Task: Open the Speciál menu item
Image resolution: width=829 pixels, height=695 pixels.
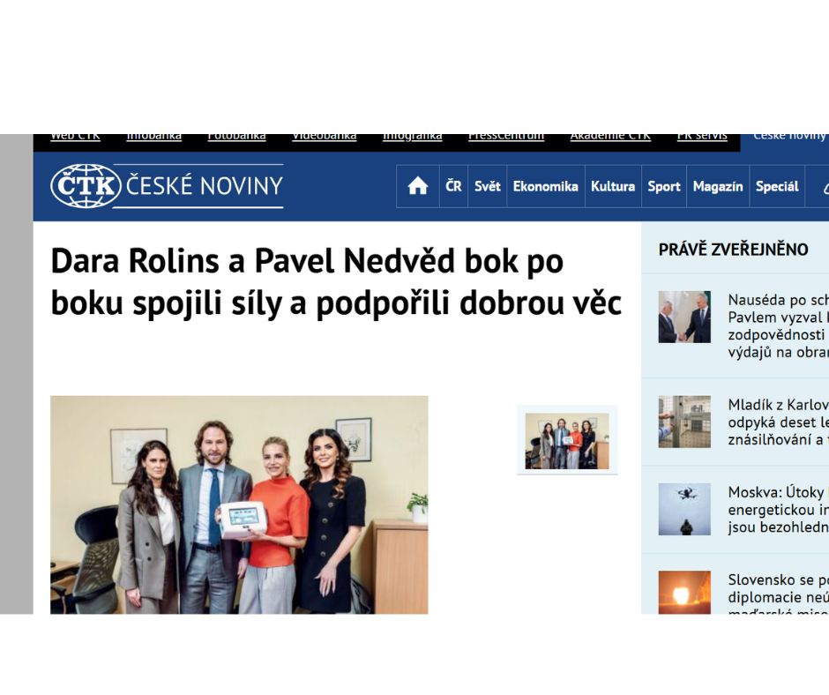Action: tap(776, 186)
